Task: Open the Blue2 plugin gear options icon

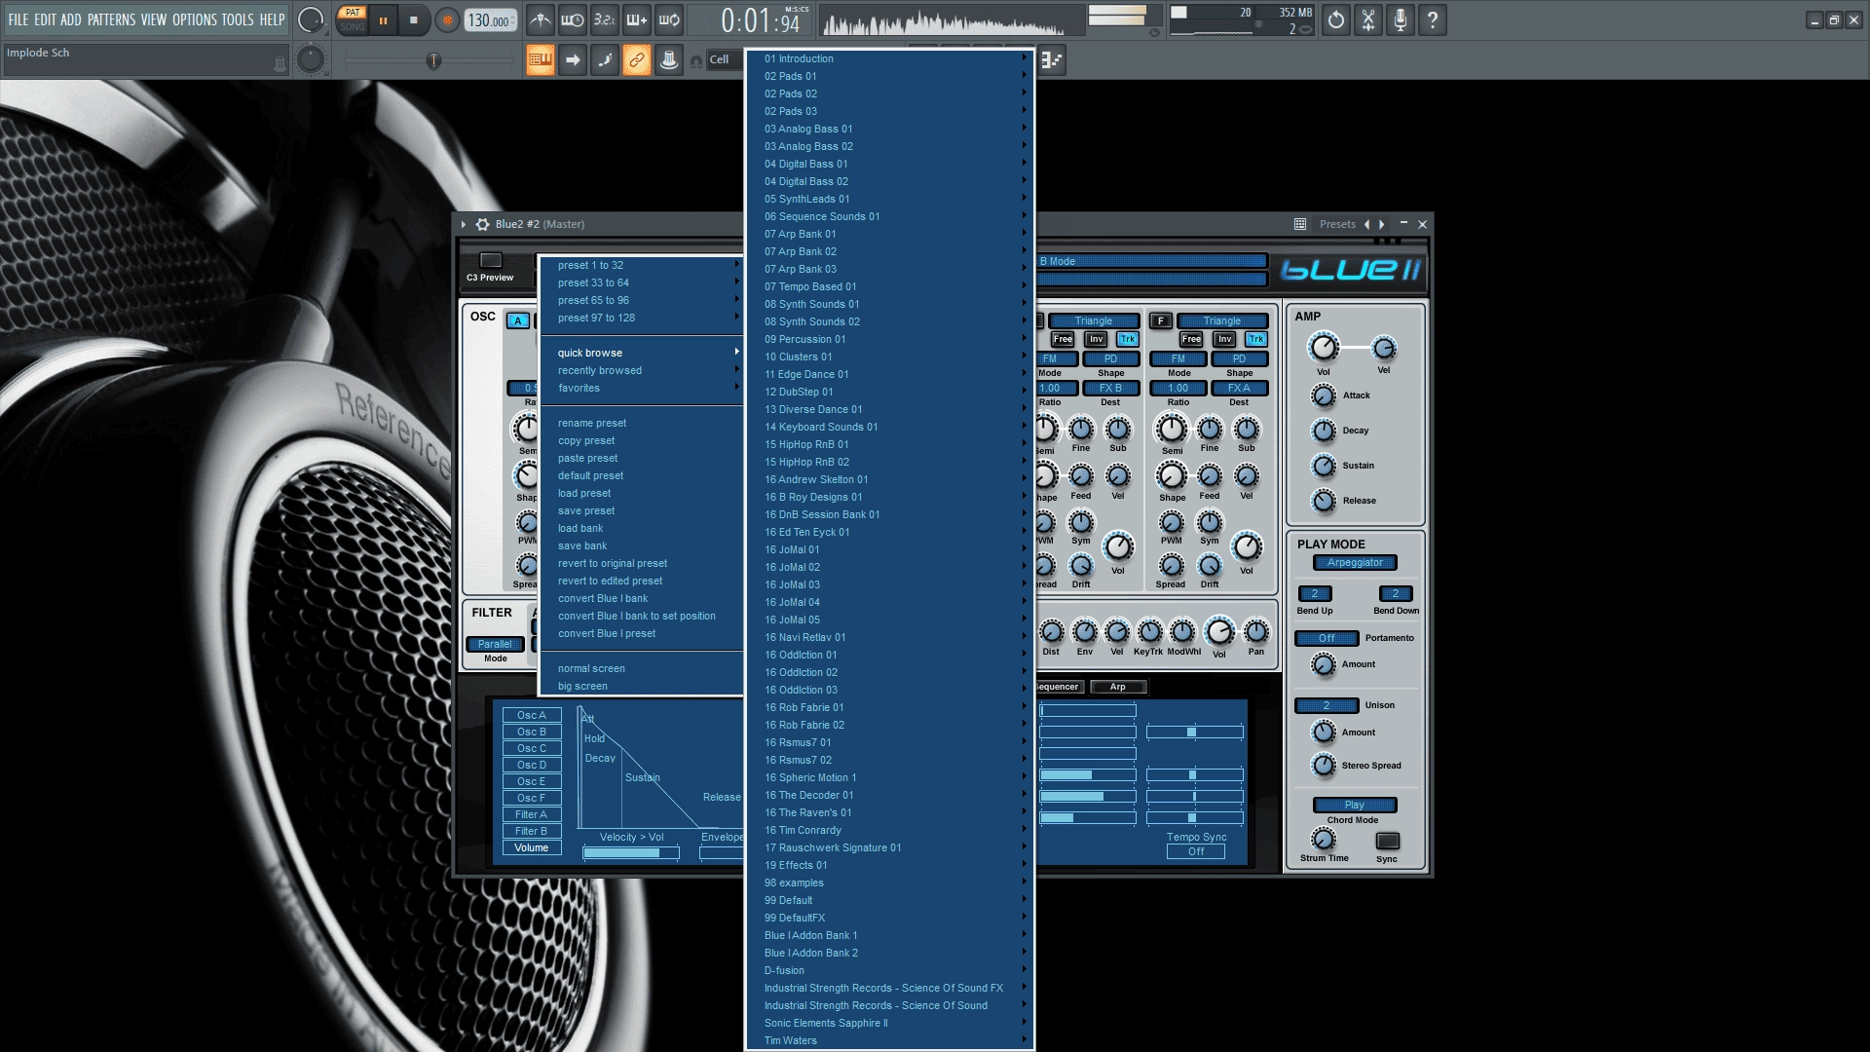Action: point(482,224)
